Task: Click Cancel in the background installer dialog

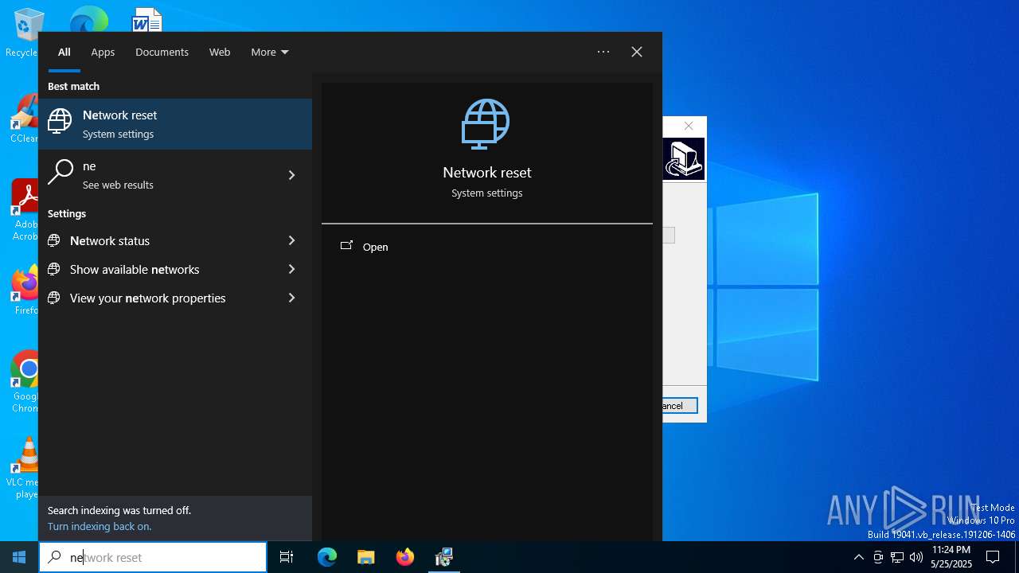Action: [680, 406]
